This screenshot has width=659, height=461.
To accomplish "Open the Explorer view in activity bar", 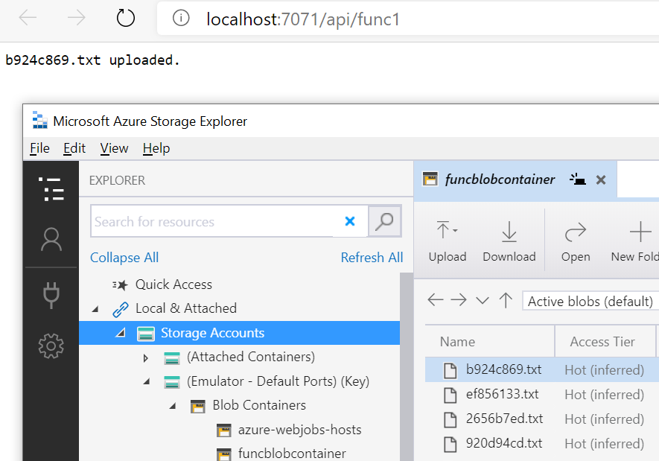I will (51, 189).
